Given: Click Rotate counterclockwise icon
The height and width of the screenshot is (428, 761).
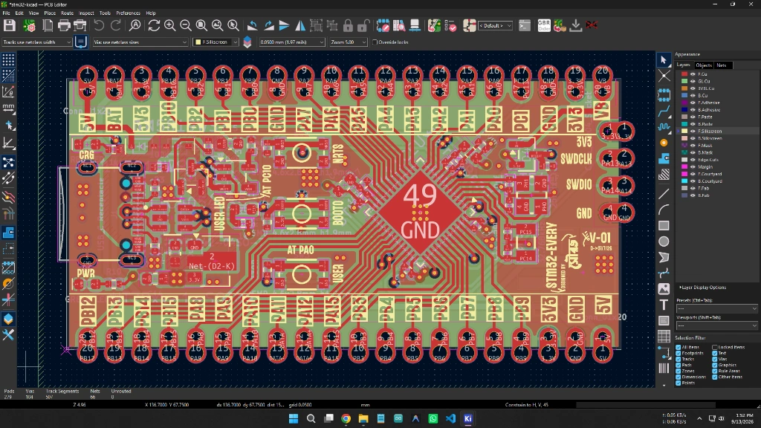Looking at the screenshot, I should coord(253,25).
